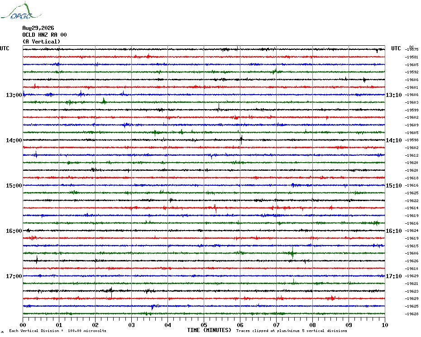Click the 02 minute tick label
The height and width of the screenshot is (337, 421).
(96, 325)
